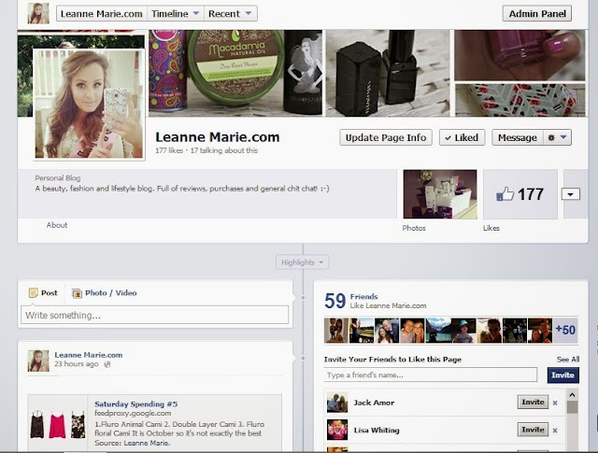
Task: Click Update Page Info button
Action: click(x=386, y=137)
